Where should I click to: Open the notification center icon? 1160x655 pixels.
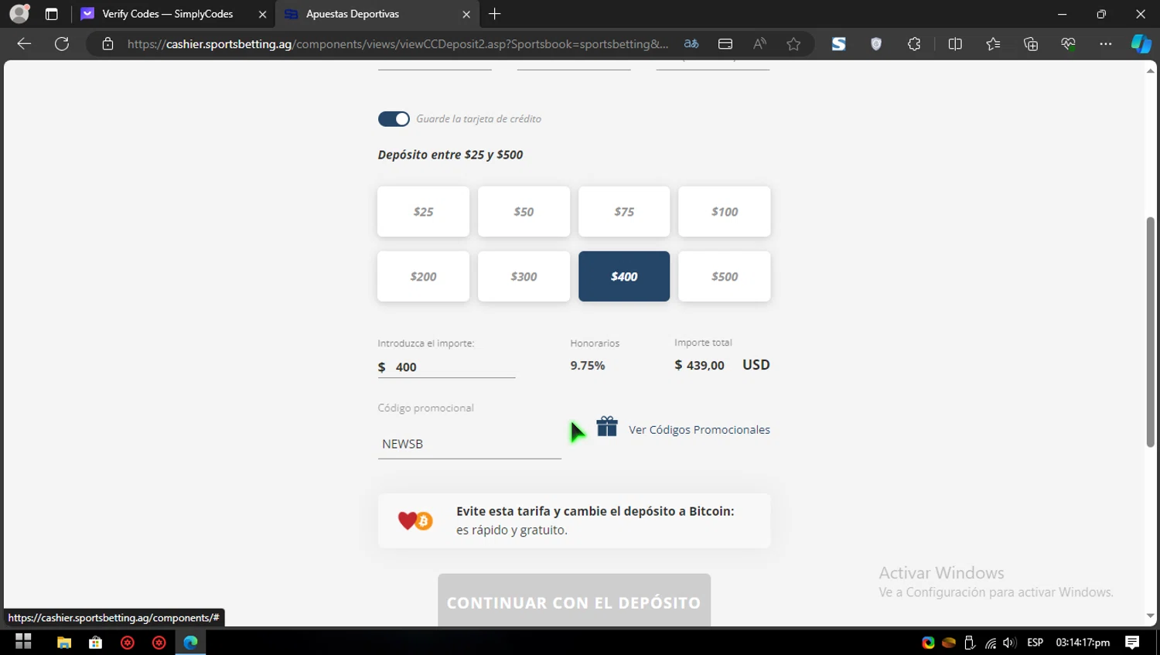pos(1132,642)
